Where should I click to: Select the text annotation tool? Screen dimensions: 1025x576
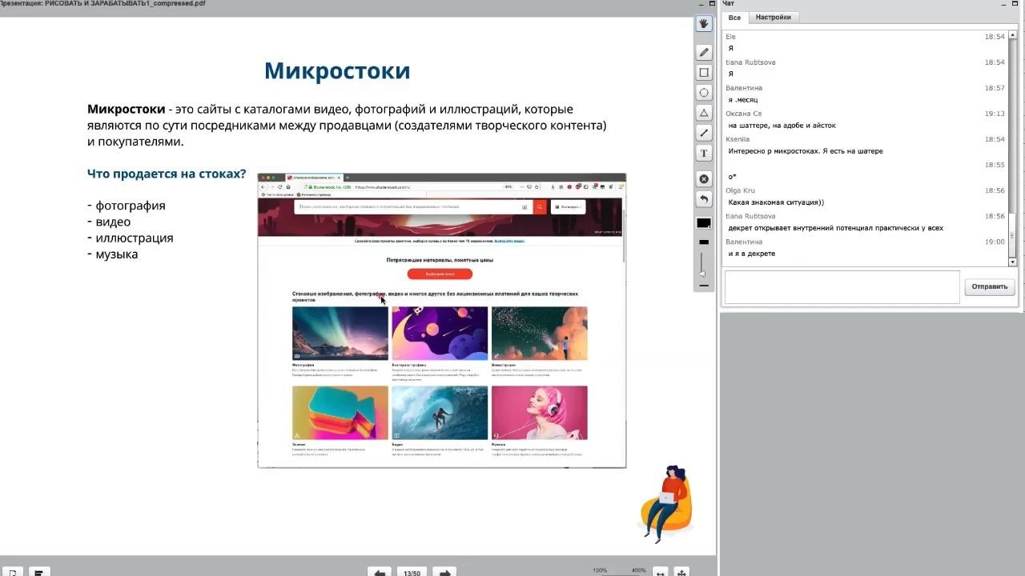704,153
